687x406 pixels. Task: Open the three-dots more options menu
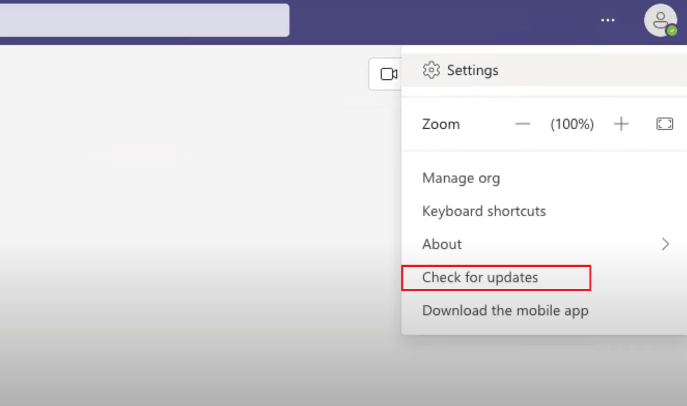coord(608,20)
